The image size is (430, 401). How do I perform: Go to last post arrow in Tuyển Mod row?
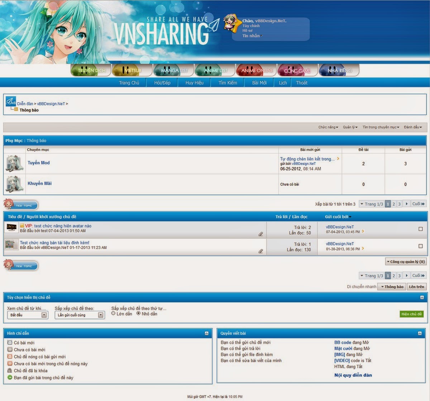[338, 158]
